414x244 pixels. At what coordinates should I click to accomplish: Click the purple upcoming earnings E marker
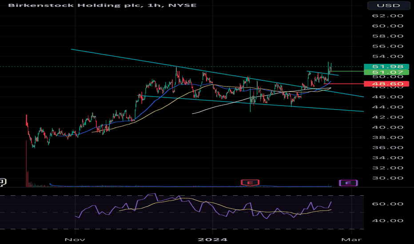coord(348,183)
